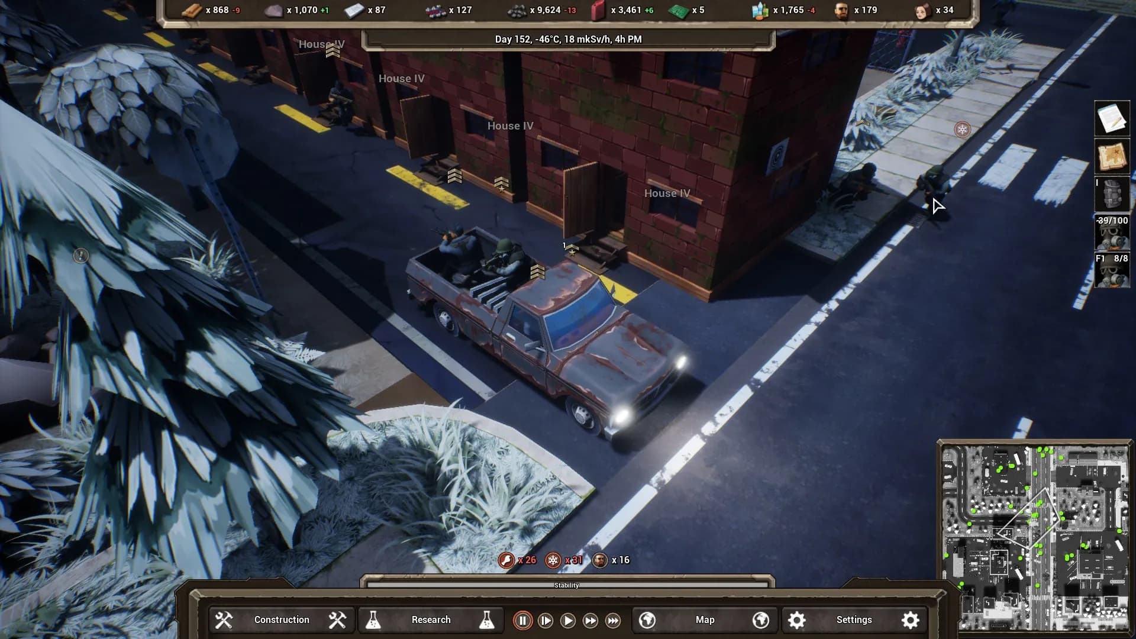
Task: Click the green circuit board resource icon
Action: (x=678, y=10)
